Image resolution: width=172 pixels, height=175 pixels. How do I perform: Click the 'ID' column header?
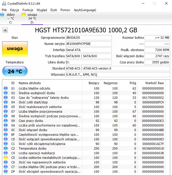pyautogui.click(x=13, y=83)
